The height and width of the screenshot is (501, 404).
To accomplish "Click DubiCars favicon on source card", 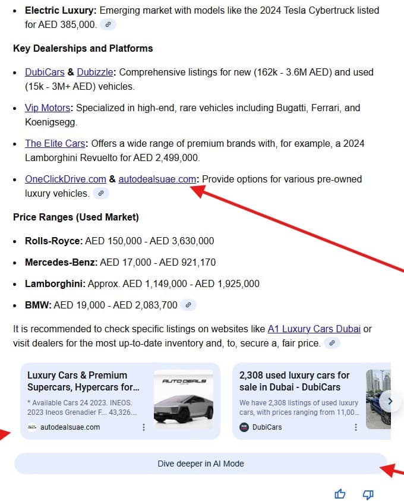I will [244, 427].
